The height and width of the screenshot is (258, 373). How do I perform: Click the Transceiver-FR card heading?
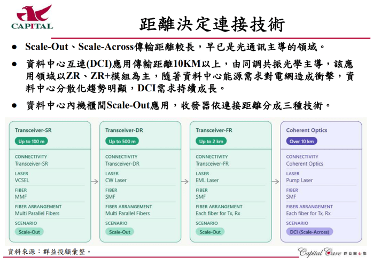(214, 130)
